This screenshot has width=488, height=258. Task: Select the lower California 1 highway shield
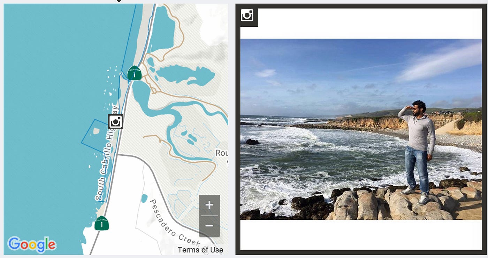point(101,223)
